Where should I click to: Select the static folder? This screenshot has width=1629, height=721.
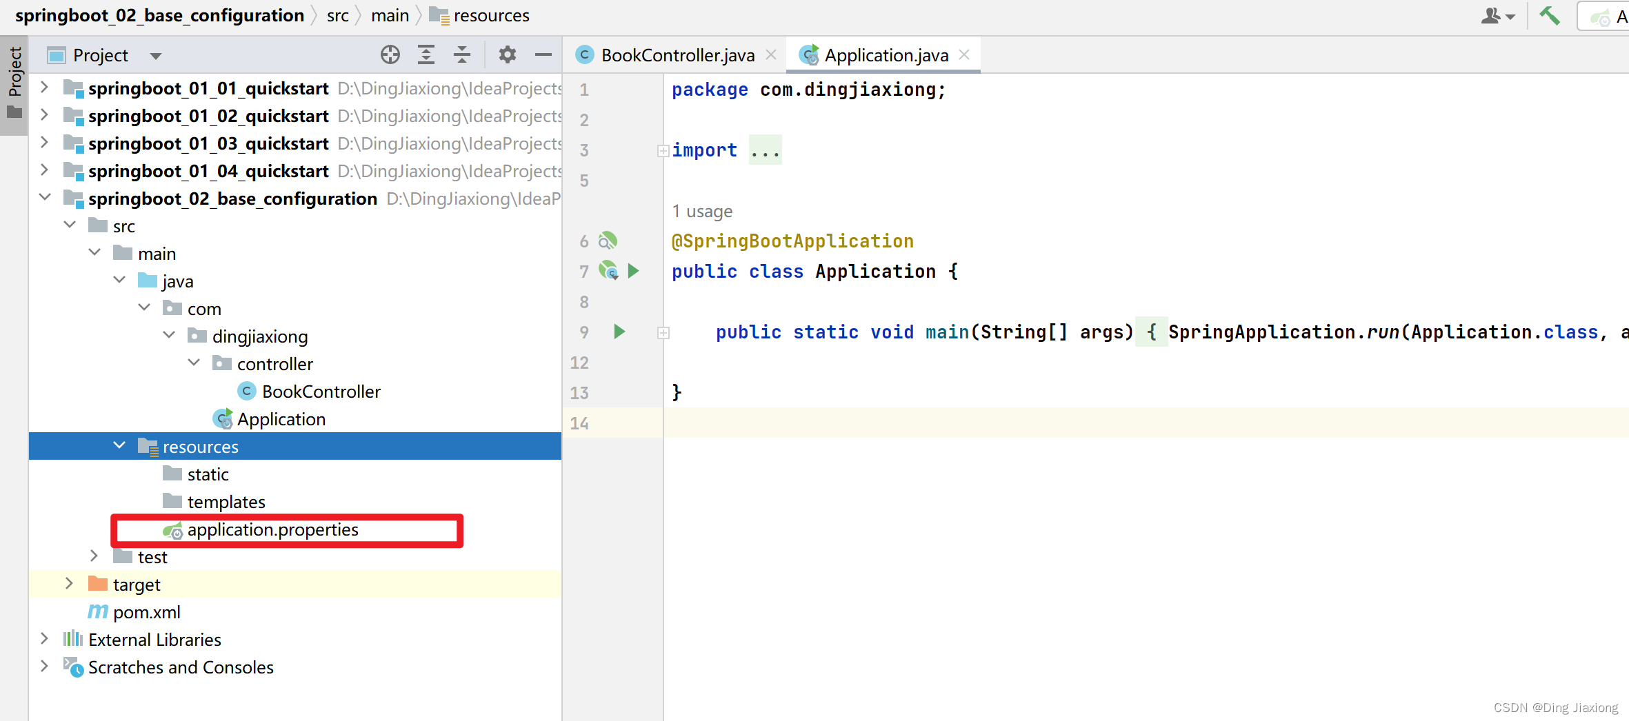[x=208, y=474]
